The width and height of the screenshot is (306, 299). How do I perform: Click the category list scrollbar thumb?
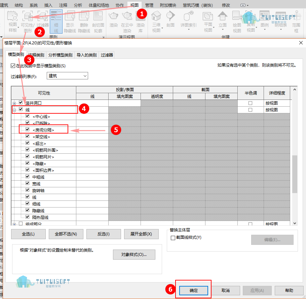(295, 174)
